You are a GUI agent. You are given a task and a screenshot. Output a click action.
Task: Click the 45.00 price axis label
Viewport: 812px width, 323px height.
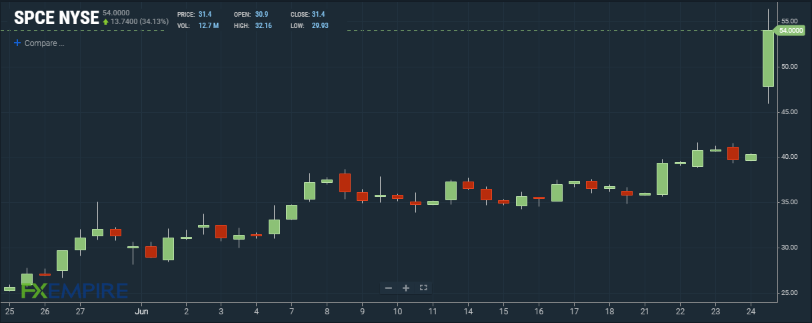[791, 111]
